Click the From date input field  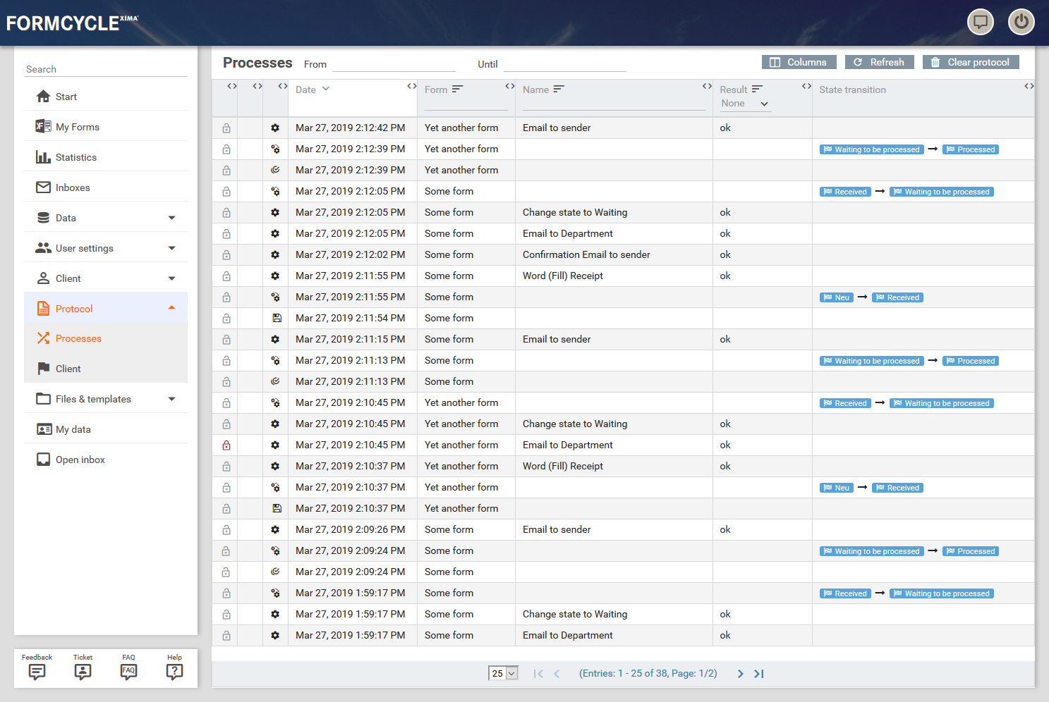(394, 64)
